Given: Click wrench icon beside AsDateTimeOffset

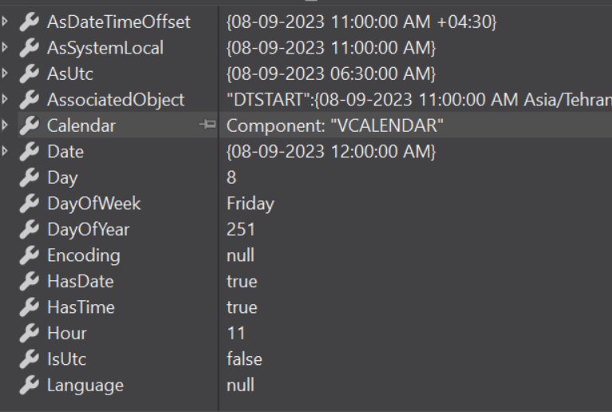Looking at the screenshot, I should [30, 22].
